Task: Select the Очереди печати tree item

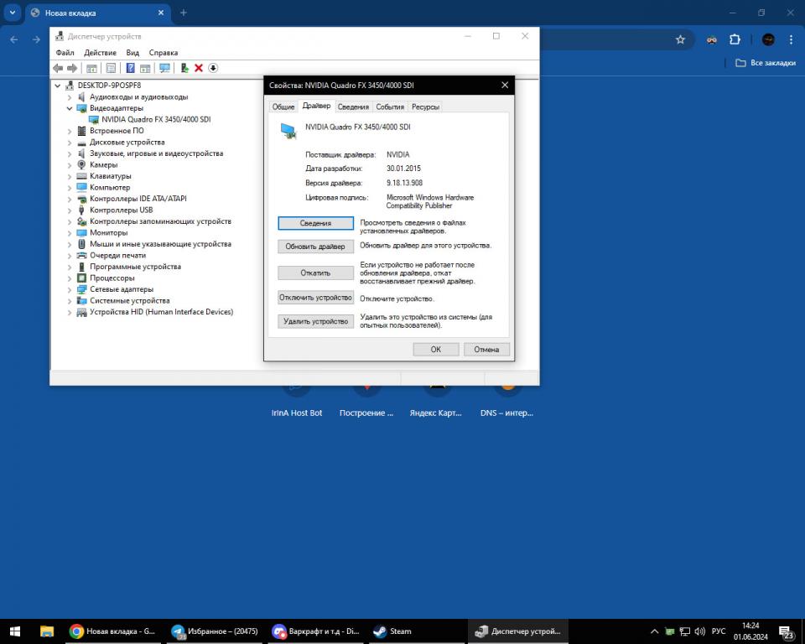Action: [118, 255]
